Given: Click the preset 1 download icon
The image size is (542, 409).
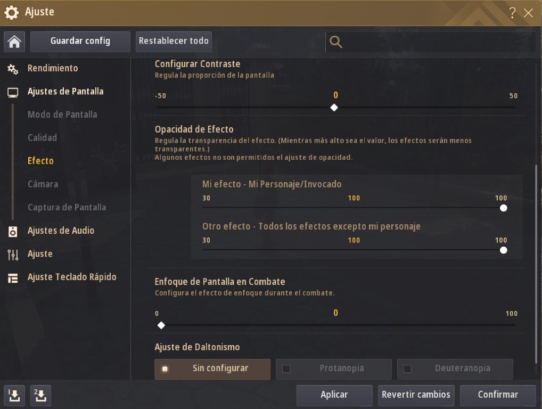Looking at the screenshot, I should pos(14,395).
